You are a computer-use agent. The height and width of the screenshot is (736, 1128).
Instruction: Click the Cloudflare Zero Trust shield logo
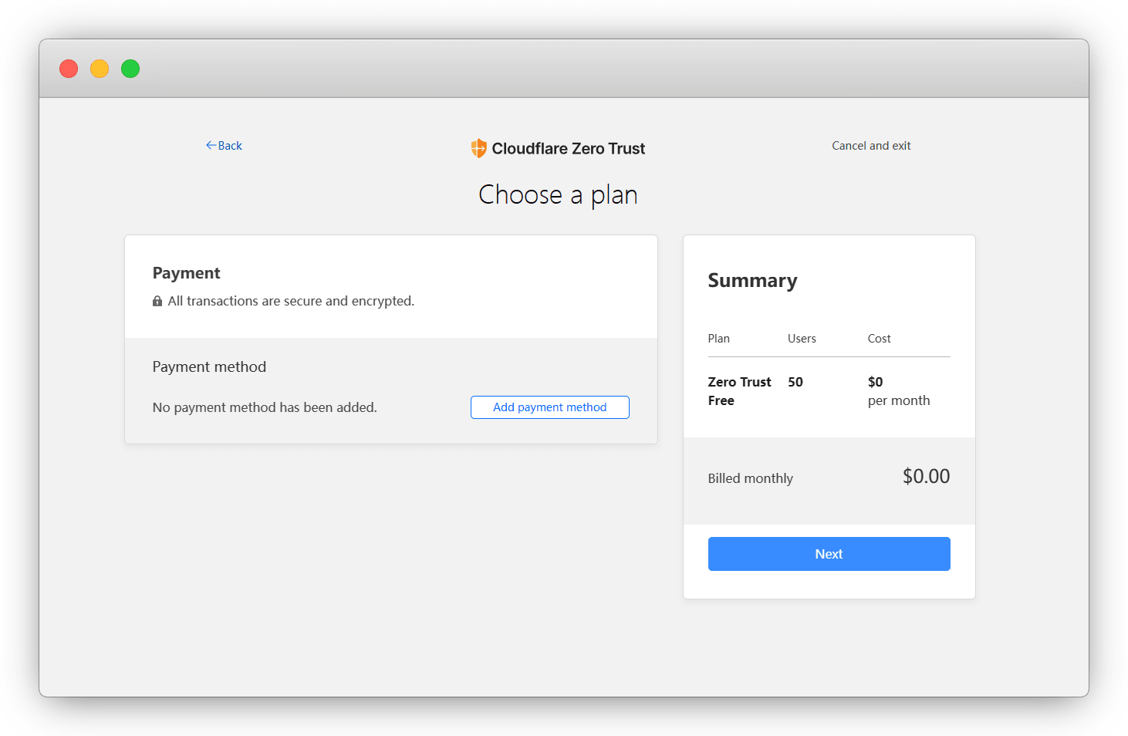(x=478, y=148)
